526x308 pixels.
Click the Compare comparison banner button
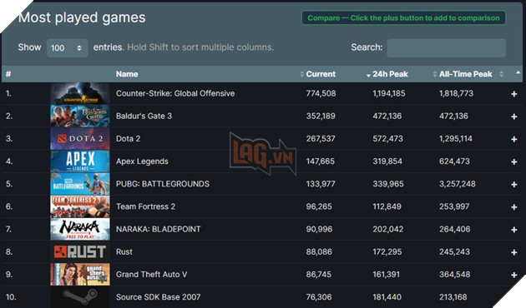[403, 17]
